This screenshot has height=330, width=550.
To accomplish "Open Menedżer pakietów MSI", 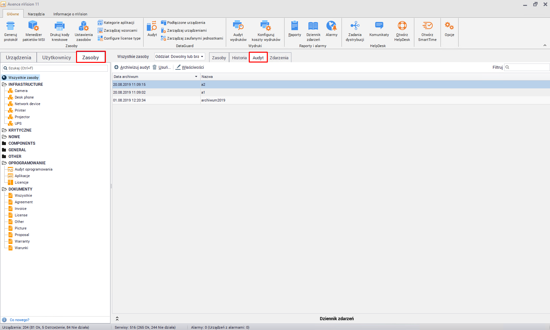I will click(x=33, y=26).
